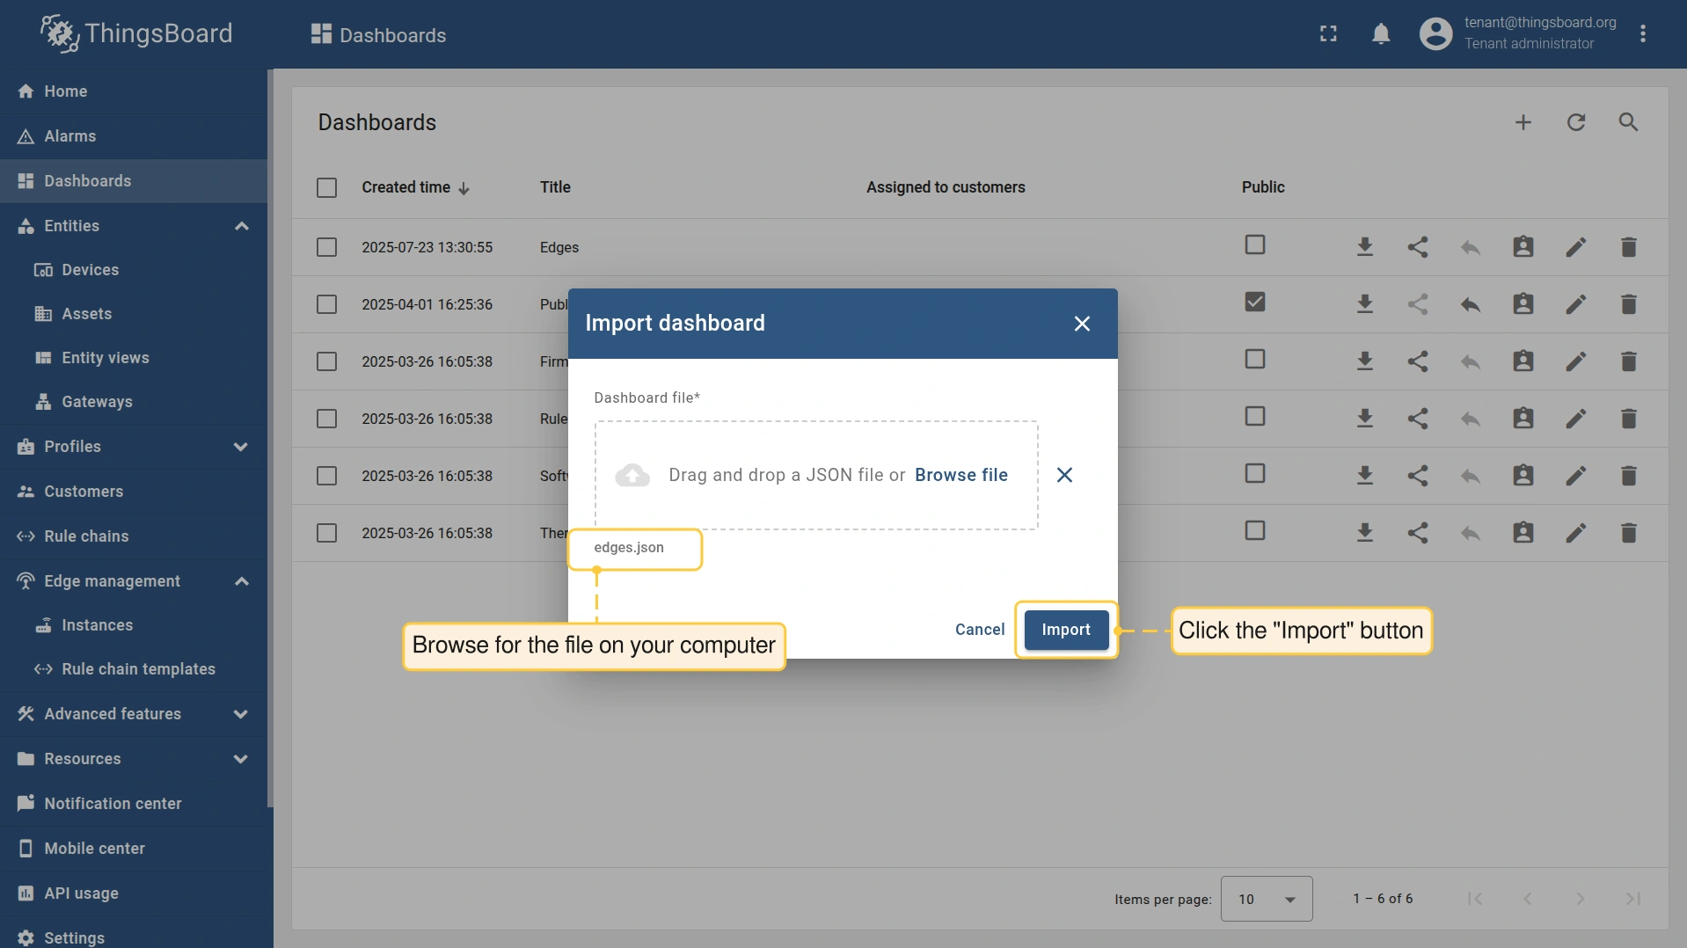Image resolution: width=1687 pixels, height=948 pixels.
Task: Toggle Public checkbox for Edges dashboard
Action: click(x=1254, y=244)
